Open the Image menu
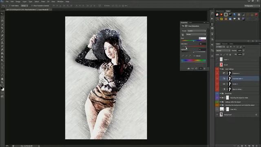This screenshot has height=147, width=261. (18, 2)
